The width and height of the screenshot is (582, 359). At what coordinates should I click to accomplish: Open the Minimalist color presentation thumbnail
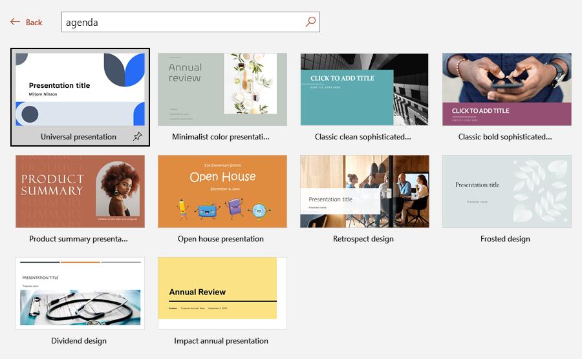tap(222, 89)
